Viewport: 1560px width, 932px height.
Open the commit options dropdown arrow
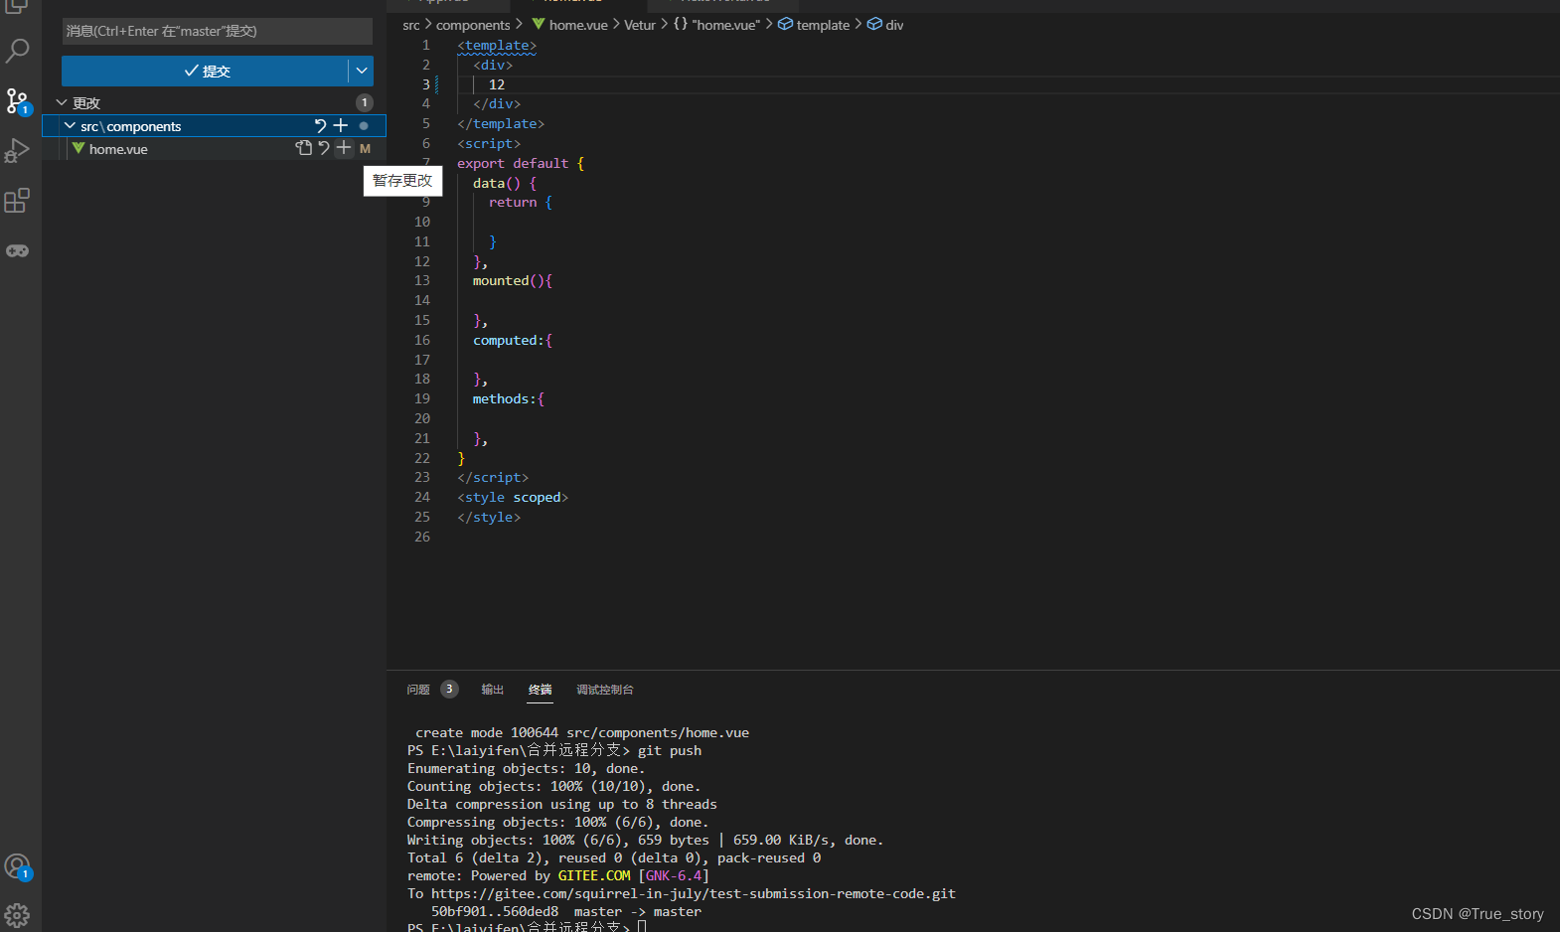(x=362, y=71)
